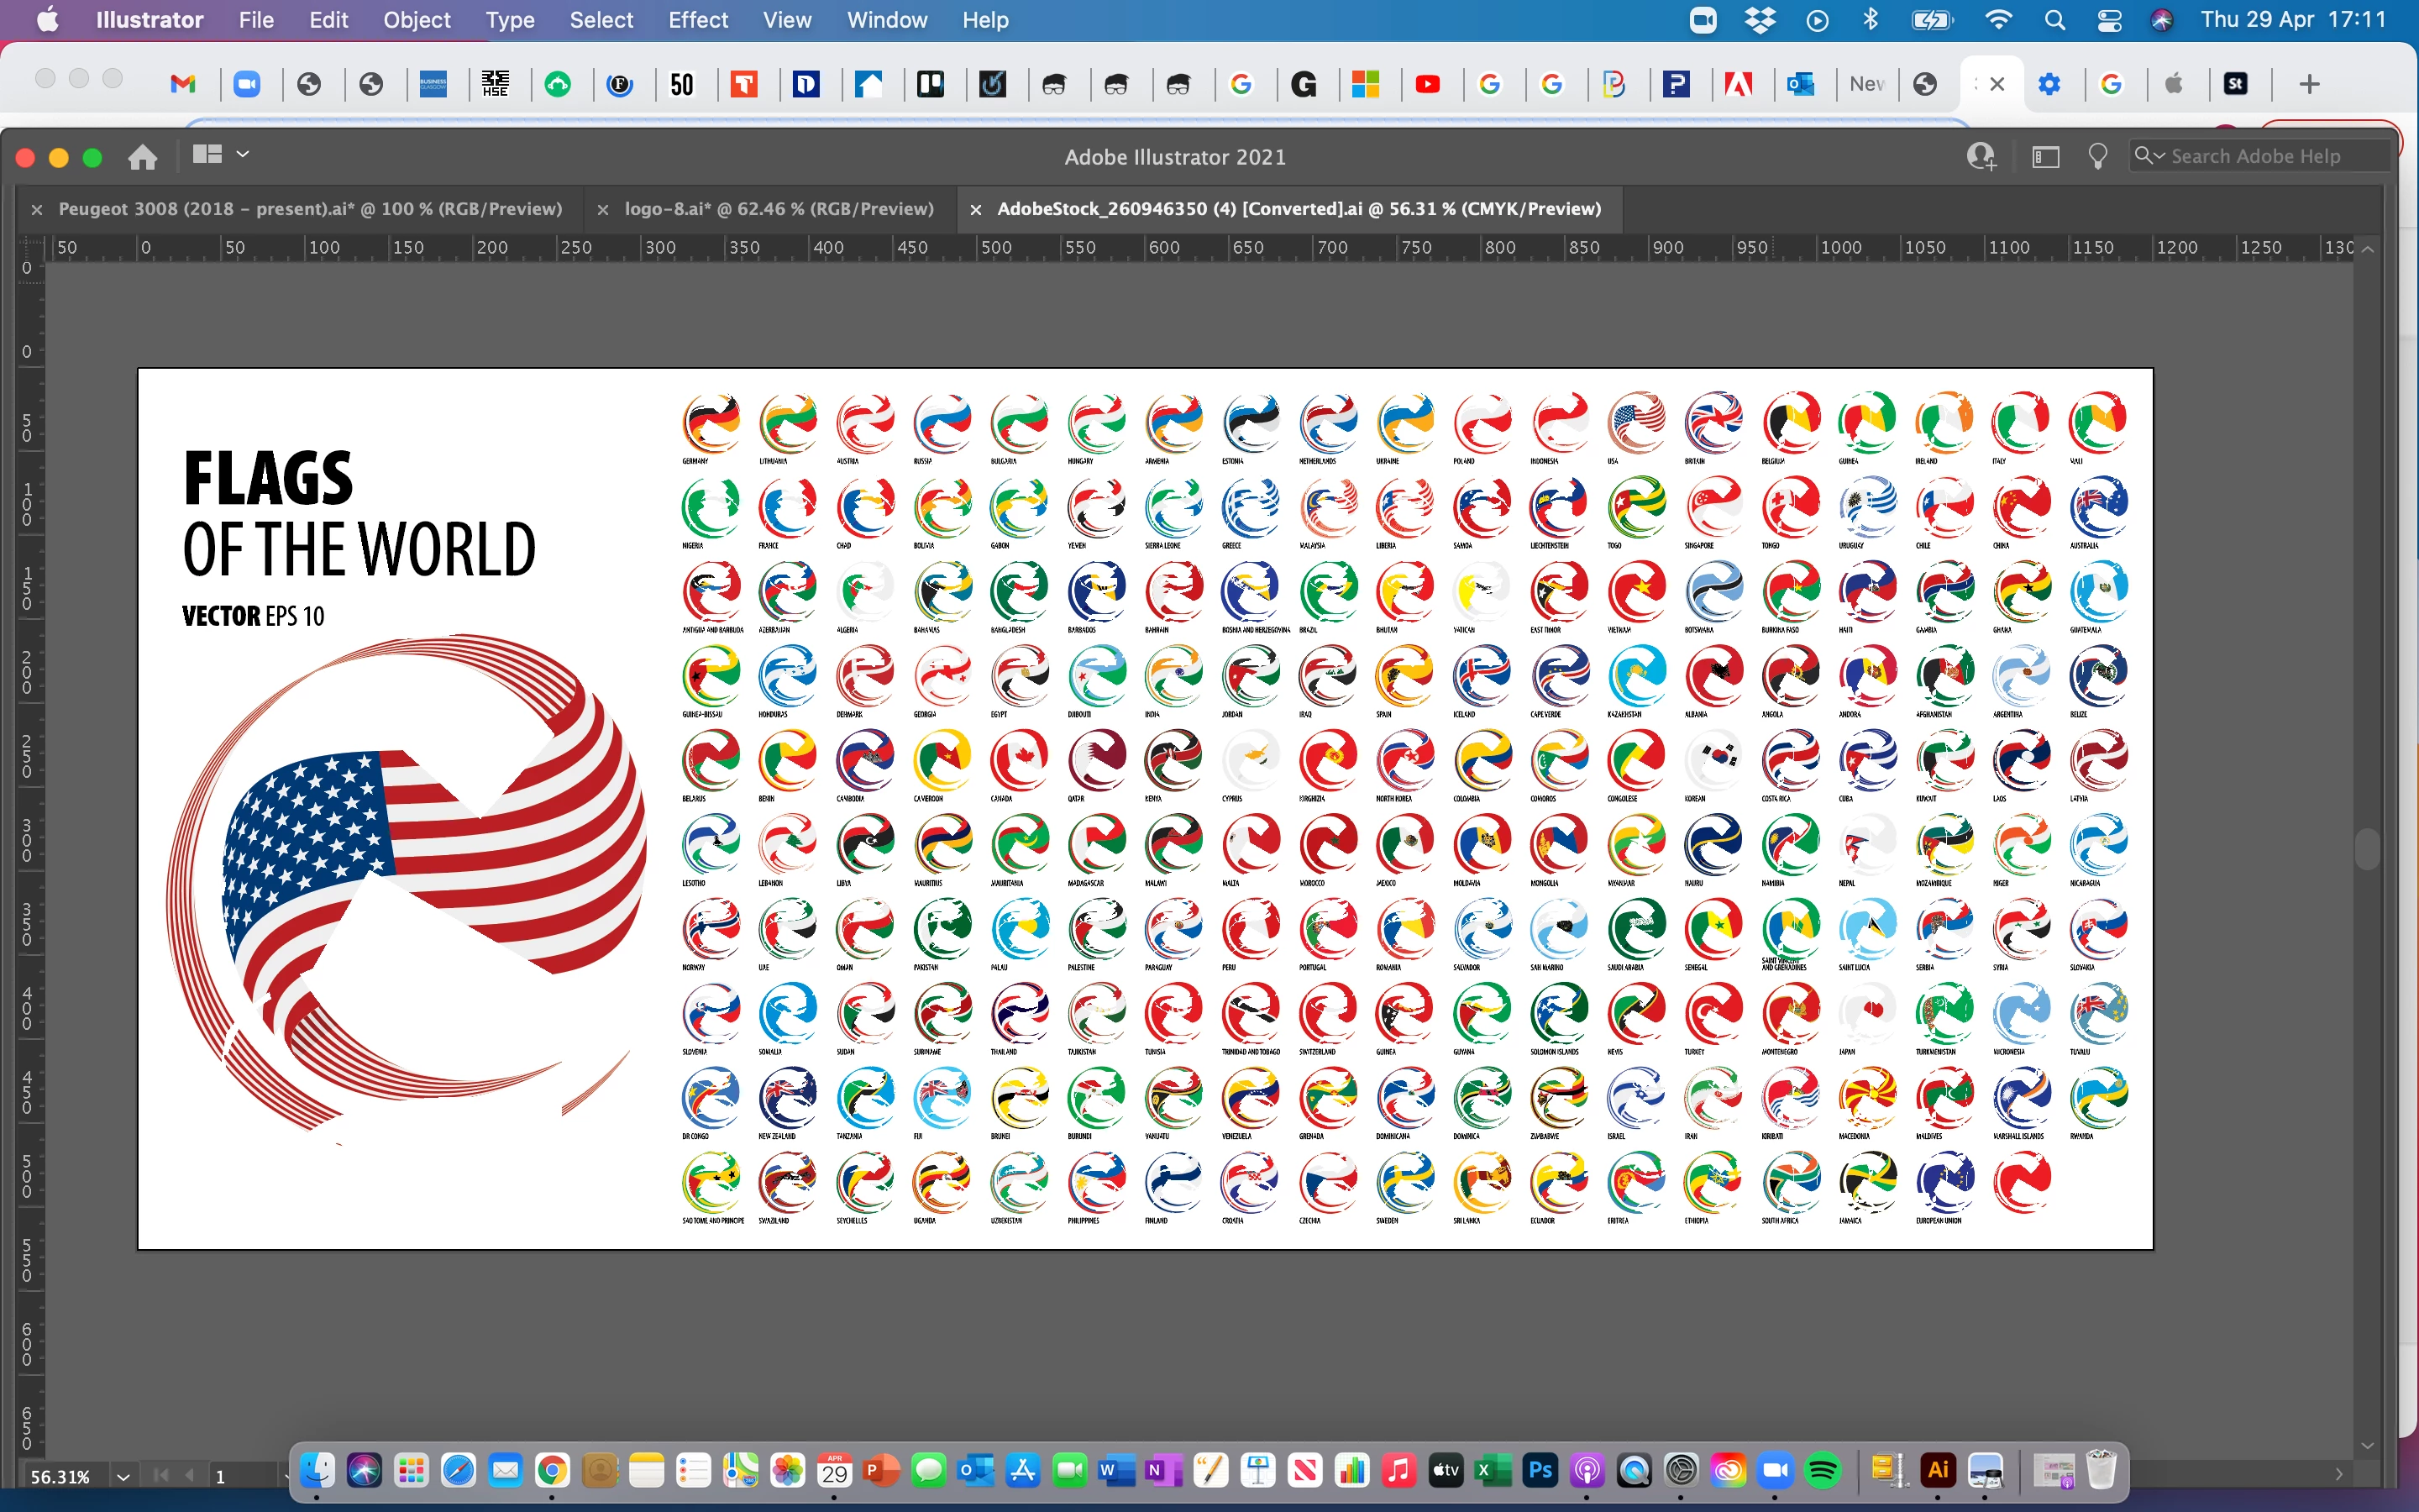Open the zoom level dropdown arrow
The image size is (2419, 1512).
[123, 1477]
